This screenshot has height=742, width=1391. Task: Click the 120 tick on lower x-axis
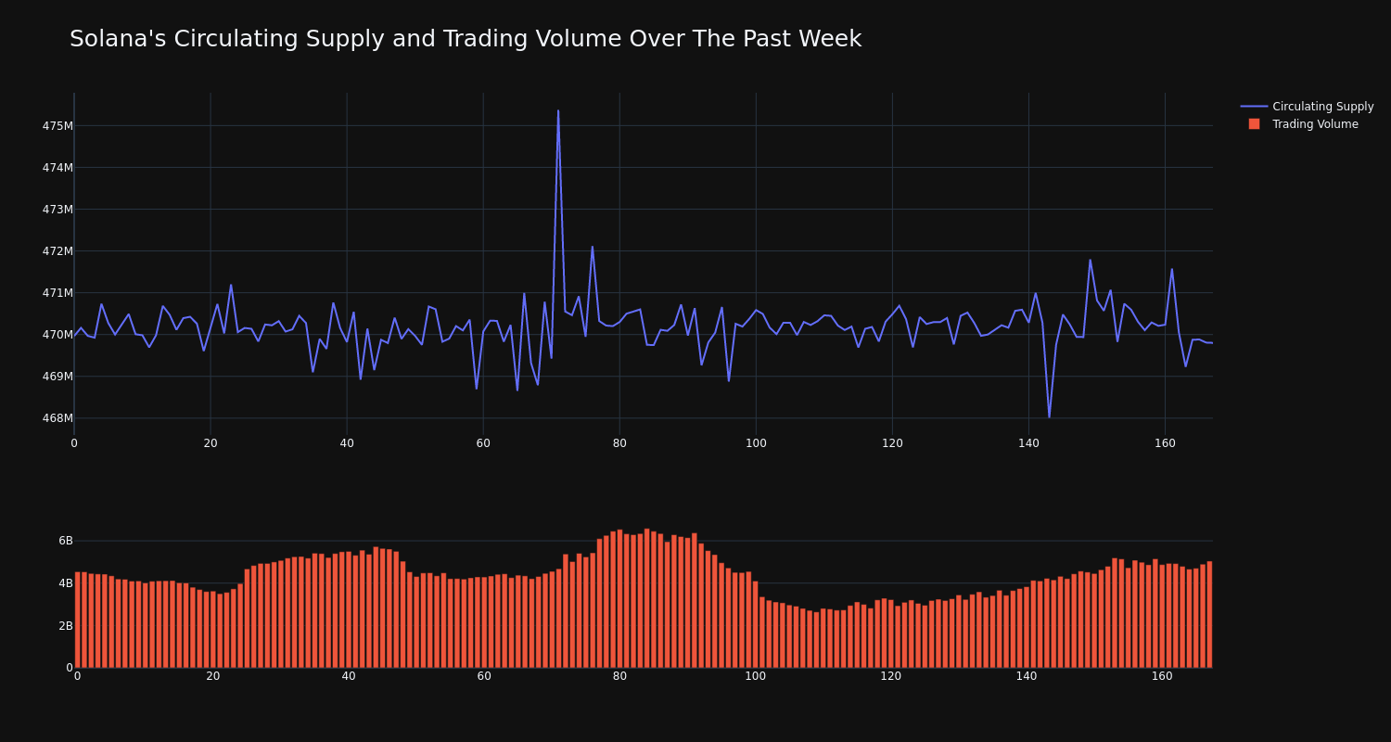tap(891, 676)
